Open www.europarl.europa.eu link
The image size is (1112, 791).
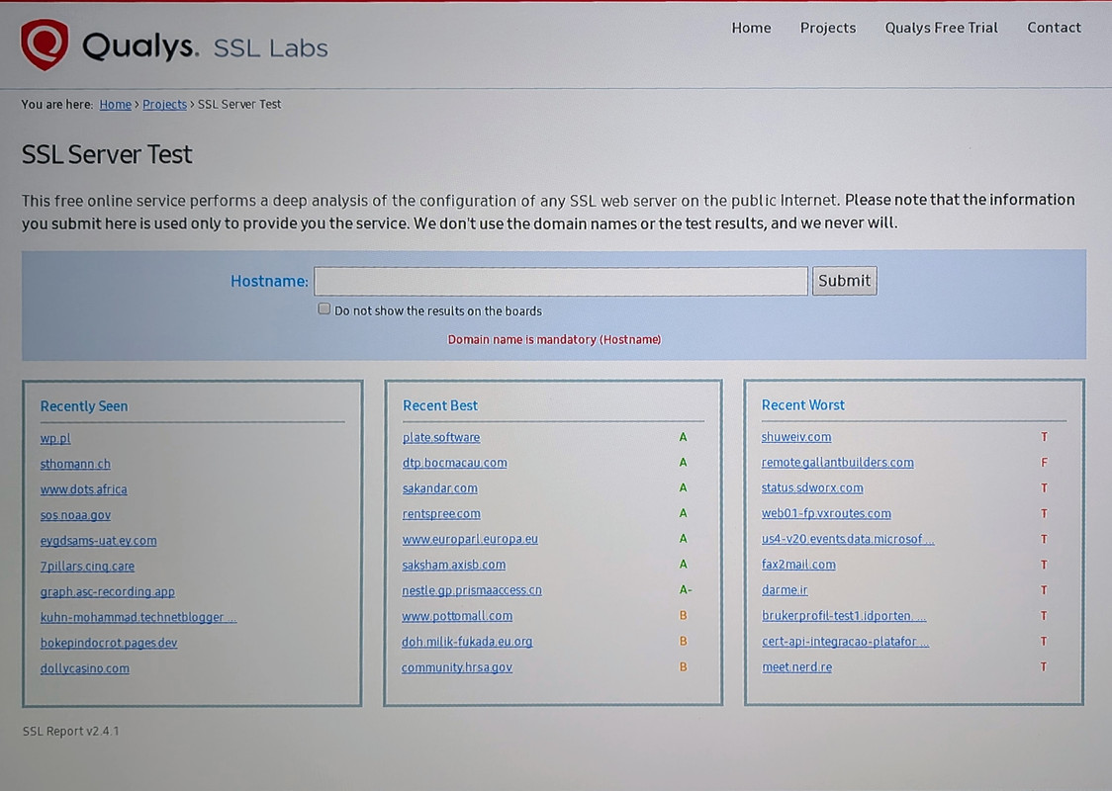point(470,539)
